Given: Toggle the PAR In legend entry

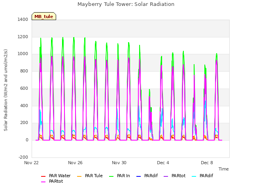Looking at the screenshot, I should pyautogui.click(x=119, y=176).
